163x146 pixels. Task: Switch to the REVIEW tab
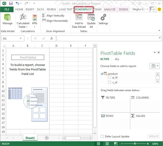[x=51, y=9]
